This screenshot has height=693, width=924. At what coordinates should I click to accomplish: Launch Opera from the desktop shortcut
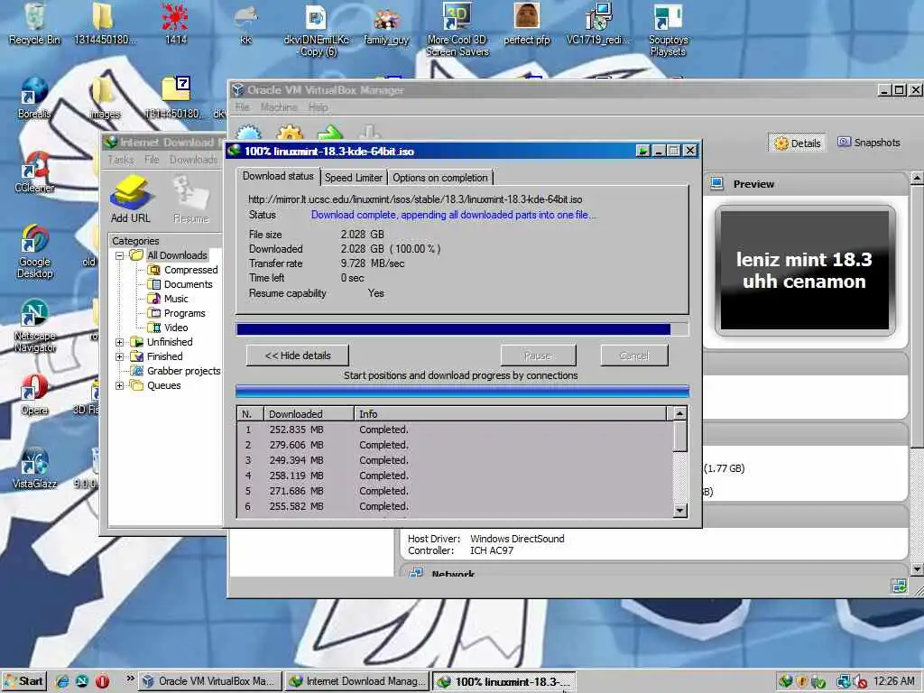[34, 393]
